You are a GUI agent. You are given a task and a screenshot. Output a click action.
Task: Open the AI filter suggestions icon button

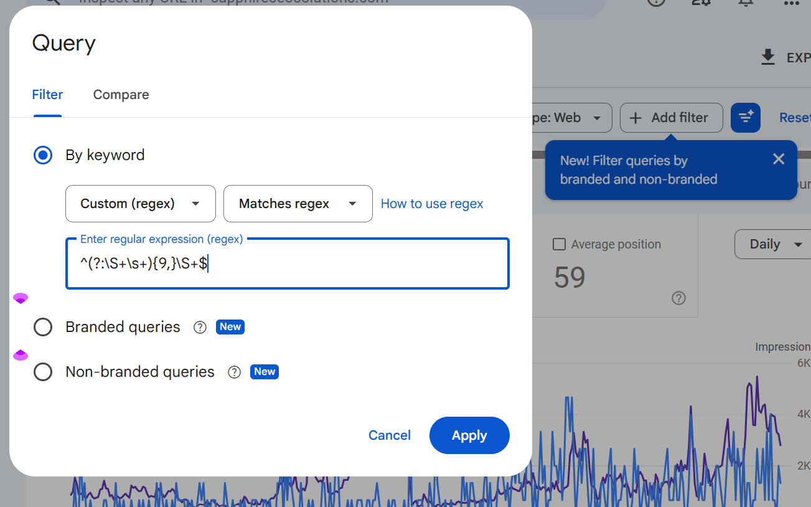[746, 118]
